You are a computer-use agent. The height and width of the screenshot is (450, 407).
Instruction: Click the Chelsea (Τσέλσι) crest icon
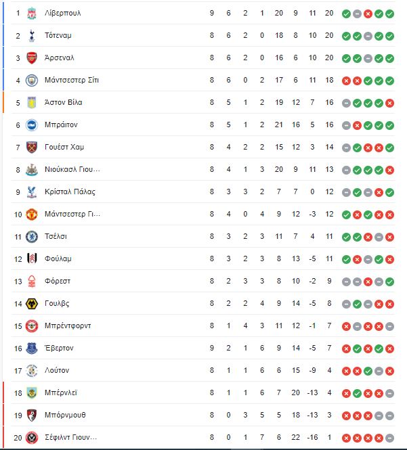point(32,237)
